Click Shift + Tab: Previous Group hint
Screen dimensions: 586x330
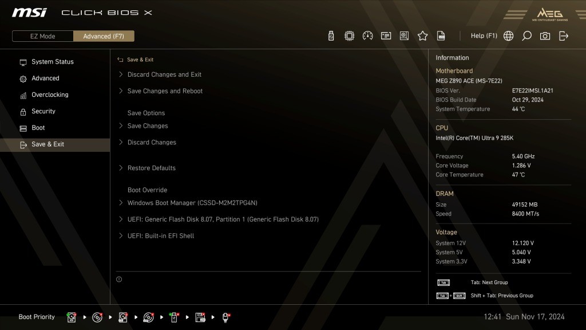coord(502,296)
